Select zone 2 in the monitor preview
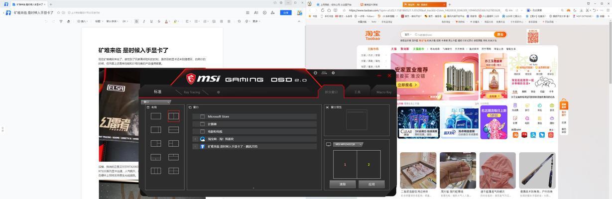This screenshot has height=199, width=612. (368, 164)
